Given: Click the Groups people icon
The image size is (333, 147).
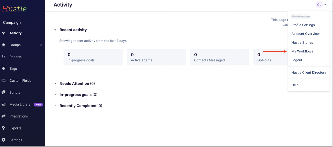Looking at the screenshot, I should (4, 45).
